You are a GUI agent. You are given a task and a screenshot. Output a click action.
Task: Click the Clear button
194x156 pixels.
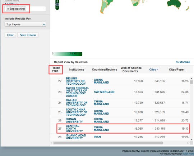[10, 35]
